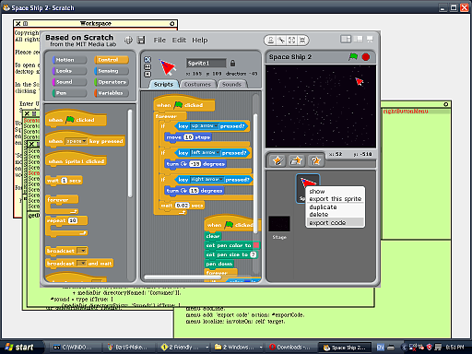Click the floppy disk save icon
Screen dimensions: 472x354
(x=141, y=41)
